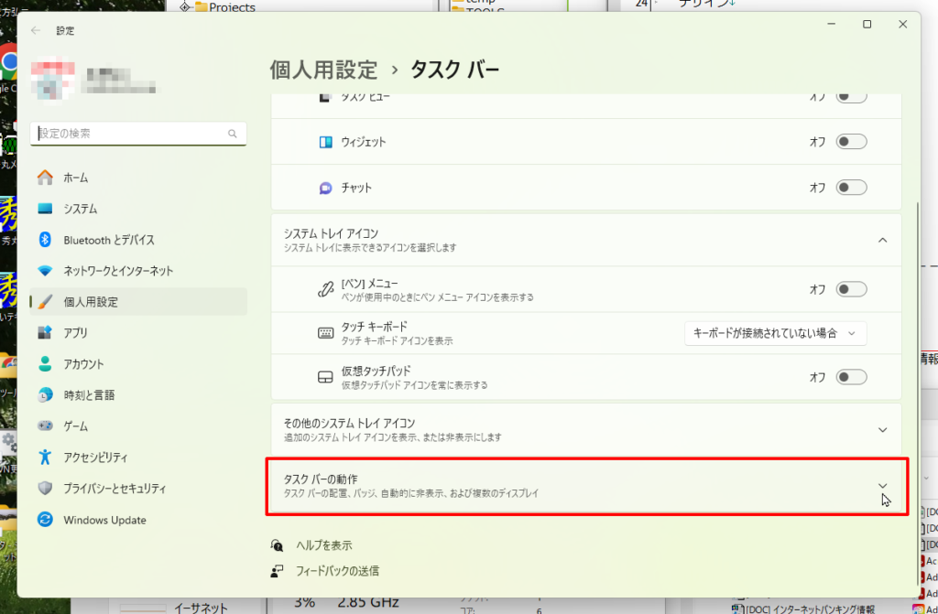Expand the タスク バーの動作 section
Screen dimensions: 938x614
[882, 485]
